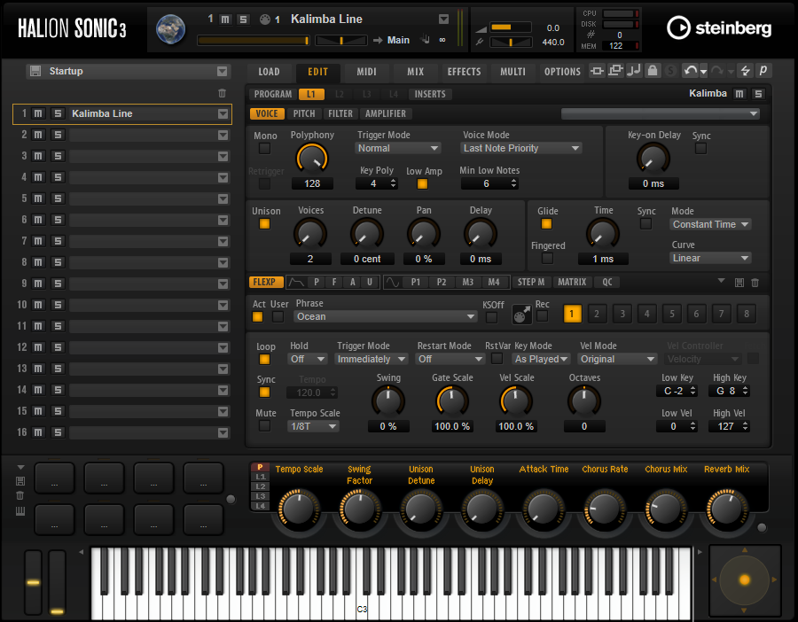Click the disk icon beside Startup preset
The image size is (798, 622).
click(35, 71)
